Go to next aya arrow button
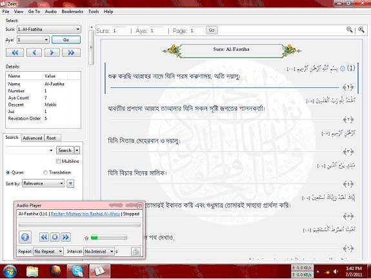This screenshot has height=279, width=371. tap(52, 52)
